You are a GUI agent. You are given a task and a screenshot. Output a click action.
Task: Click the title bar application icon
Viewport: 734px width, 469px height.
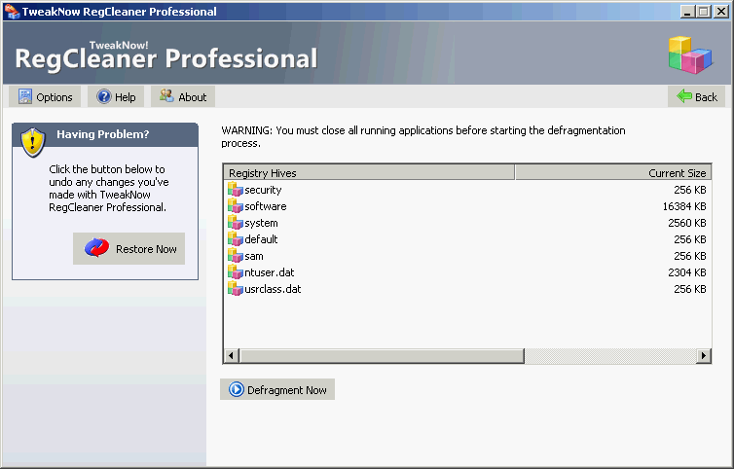coord(12,12)
